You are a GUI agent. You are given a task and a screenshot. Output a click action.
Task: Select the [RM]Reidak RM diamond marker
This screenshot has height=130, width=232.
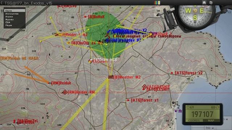tap(65, 92)
